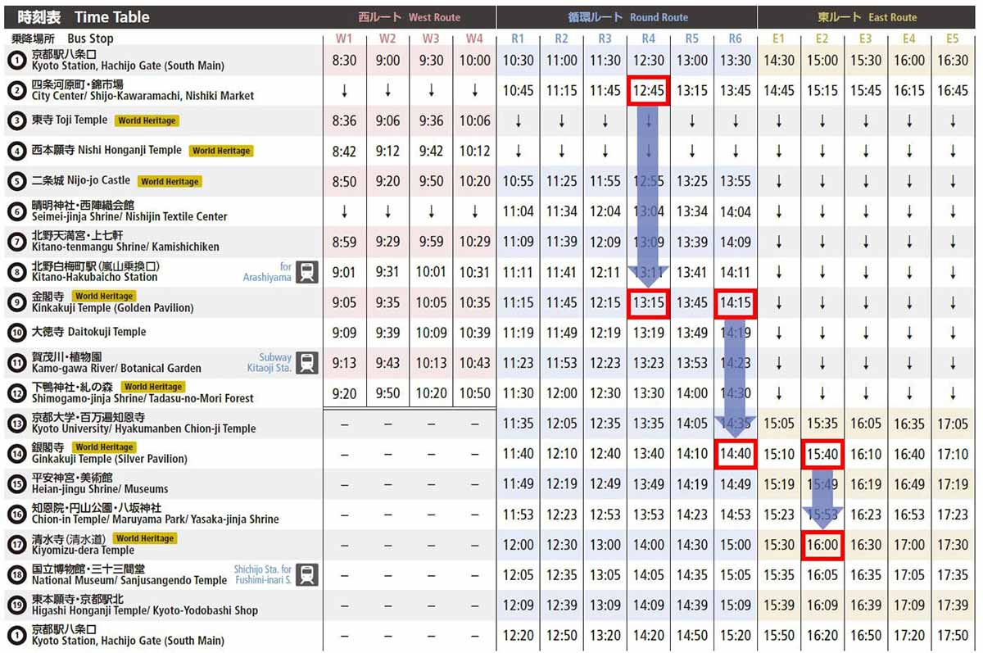The height and width of the screenshot is (653, 983).
Task: Click the 9:20 Nijo-jo Castle time in W2
Action: [x=387, y=181]
